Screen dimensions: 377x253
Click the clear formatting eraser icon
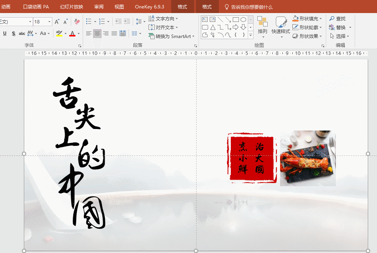(77, 22)
